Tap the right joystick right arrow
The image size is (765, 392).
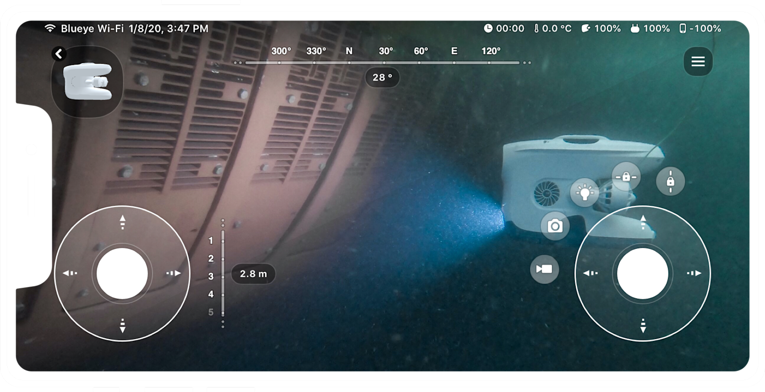tap(694, 273)
